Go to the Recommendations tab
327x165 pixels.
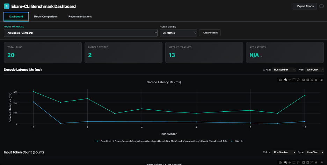[80, 16]
